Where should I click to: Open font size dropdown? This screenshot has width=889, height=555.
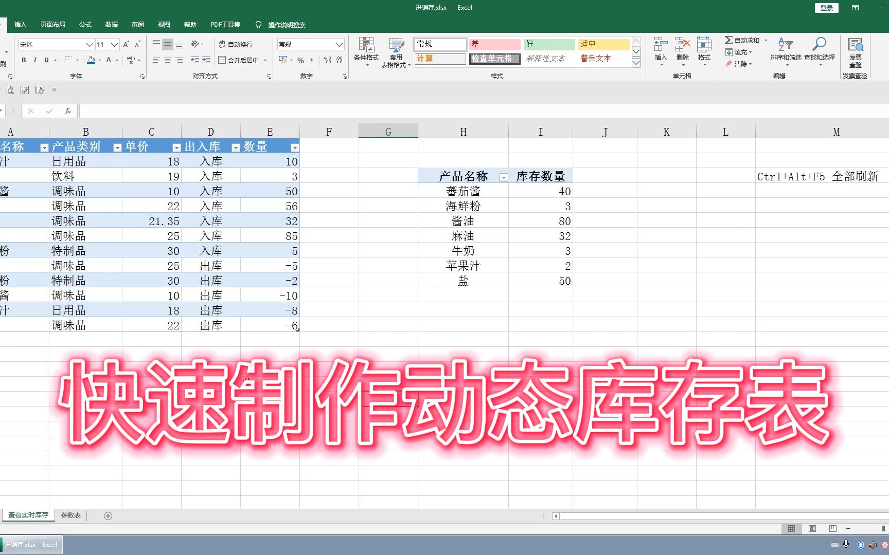114,45
